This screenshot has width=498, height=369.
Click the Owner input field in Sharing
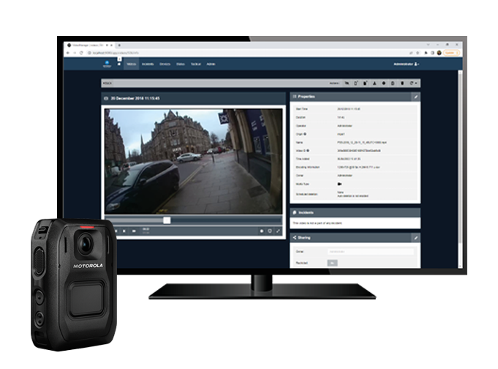point(369,251)
